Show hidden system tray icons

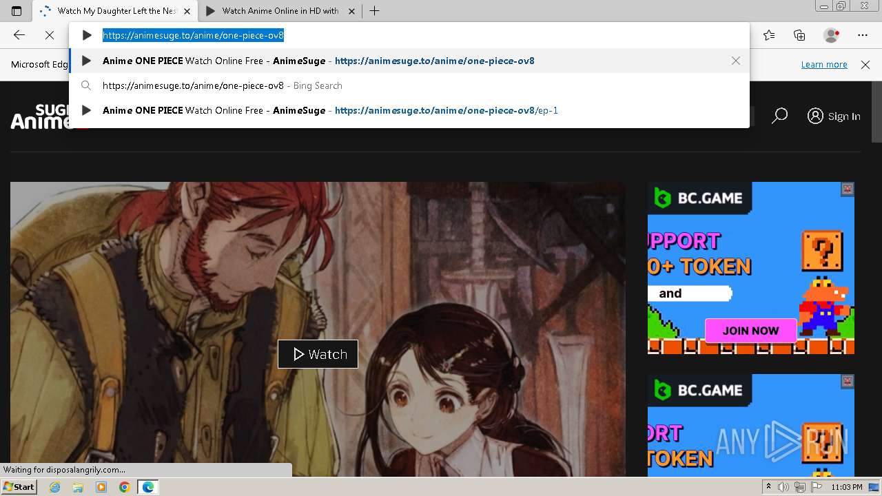(x=769, y=487)
